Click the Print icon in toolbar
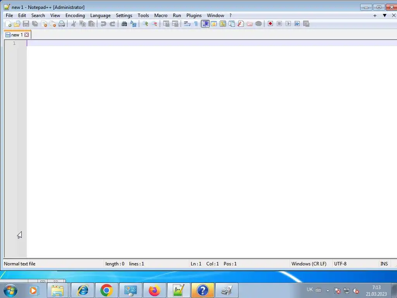The width and height of the screenshot is (397, 298). 62,24
